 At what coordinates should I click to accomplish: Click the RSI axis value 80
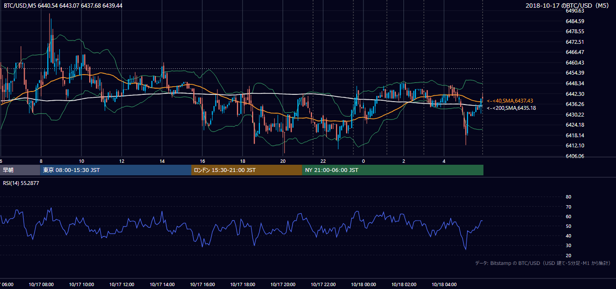568,197
